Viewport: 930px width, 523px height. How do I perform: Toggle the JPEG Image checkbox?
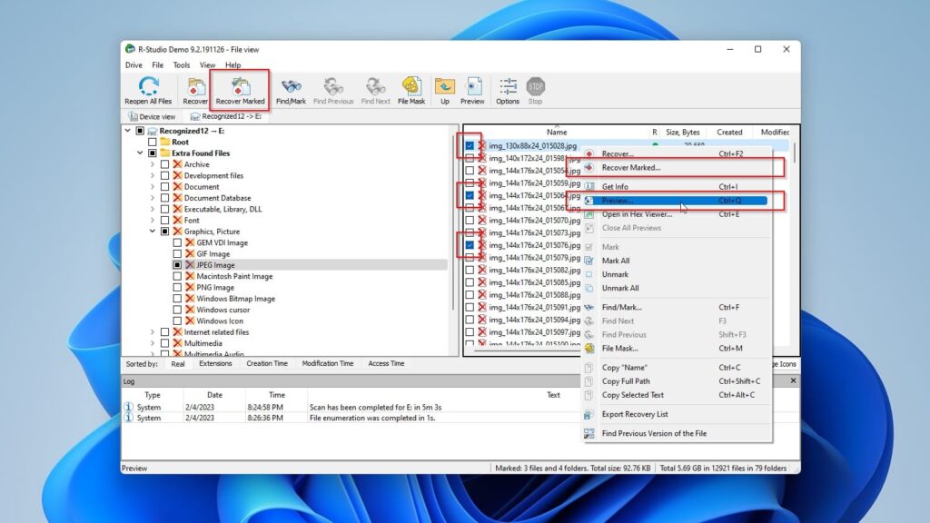(177, 265)
